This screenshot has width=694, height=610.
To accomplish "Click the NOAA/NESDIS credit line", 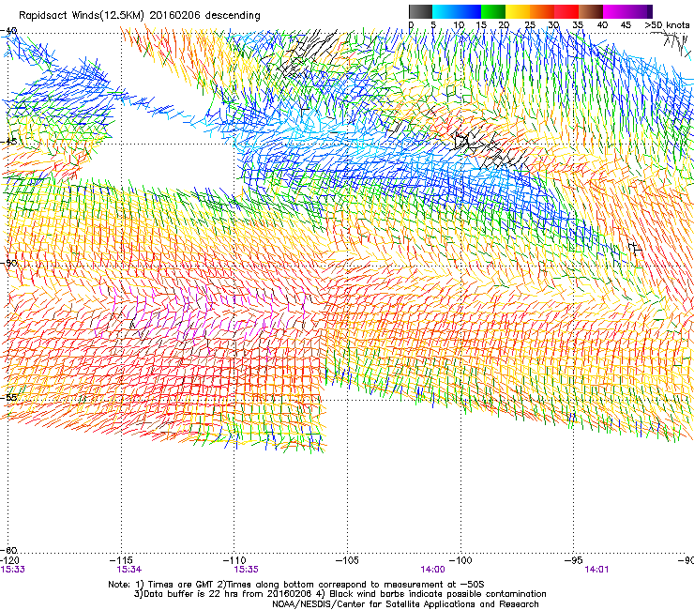I will pyautogui.click(x=405, y=604).
